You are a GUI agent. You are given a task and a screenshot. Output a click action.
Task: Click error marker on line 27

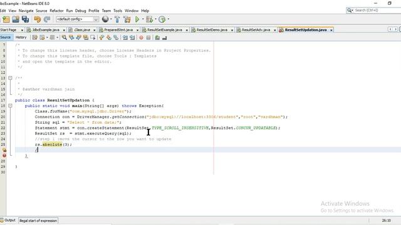coord(4,156)
